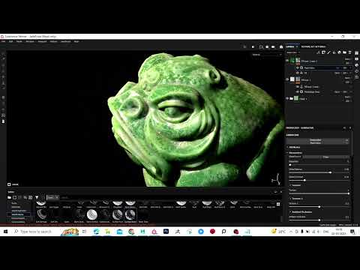Open the Windows Start menu
Image resolution: width=360 pixels, height=270 pixels.
pyautogui.click(x=5, y=232)
